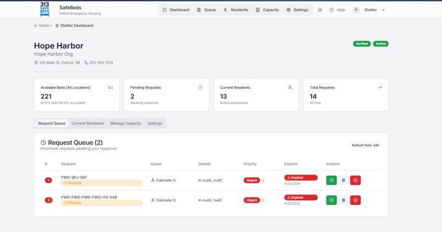Image resolution: width=442 pixels, height=232 pixels.
Task: Click the Hope Harbor heading
Action: (x=59, y=45)
